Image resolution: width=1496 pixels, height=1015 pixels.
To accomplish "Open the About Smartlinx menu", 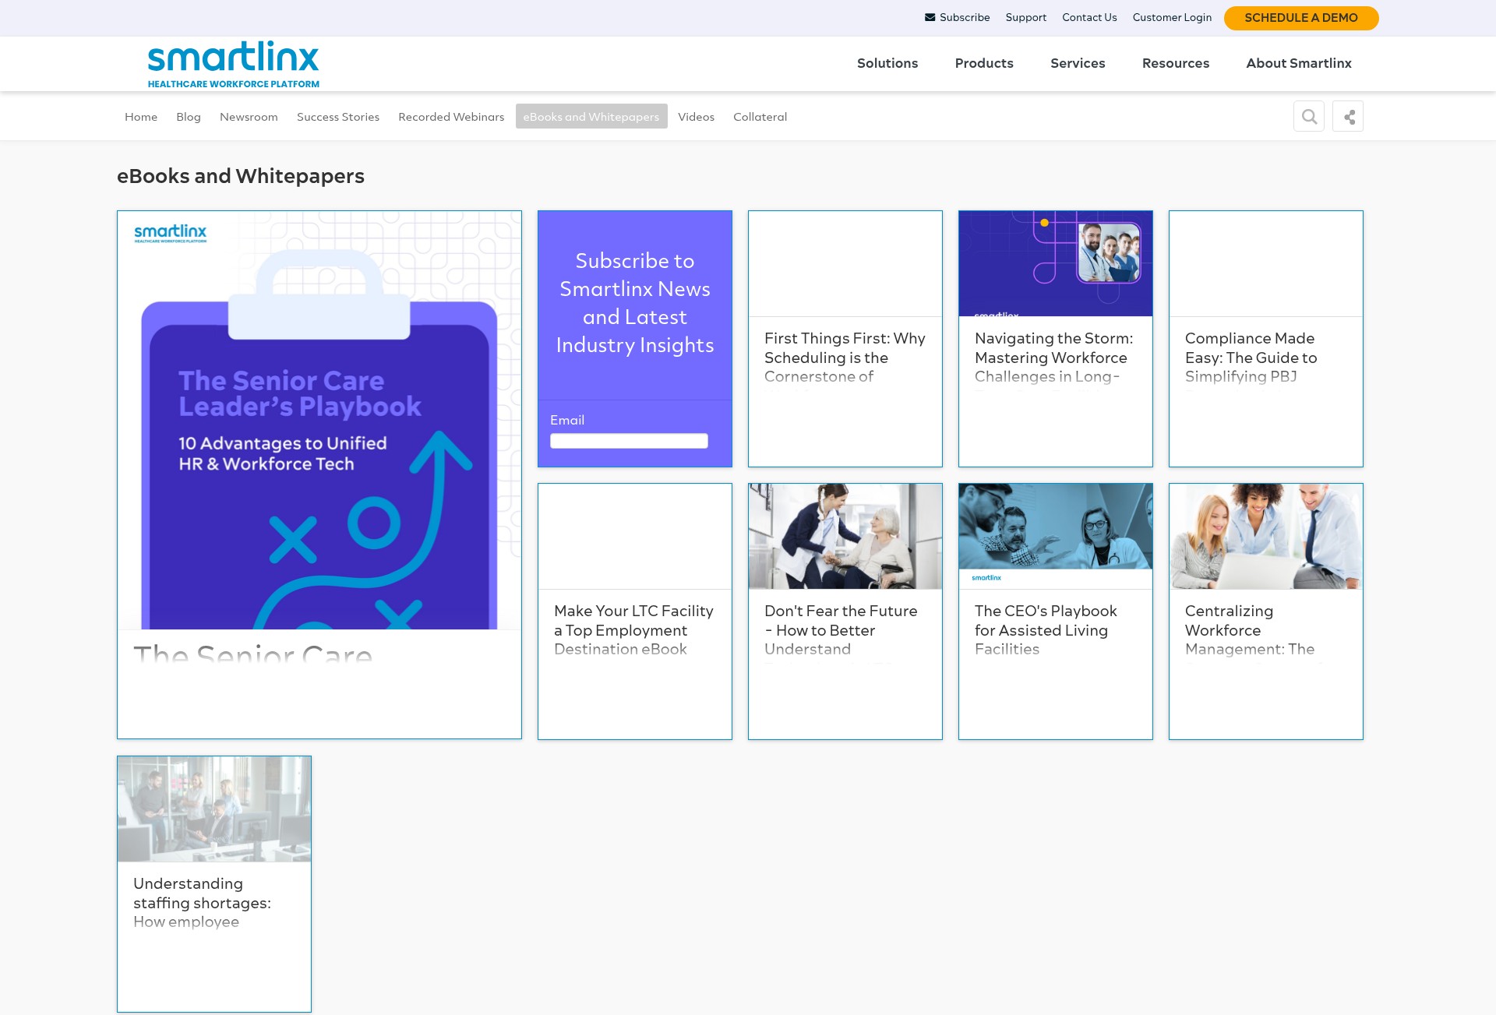I will [1299, 63].
